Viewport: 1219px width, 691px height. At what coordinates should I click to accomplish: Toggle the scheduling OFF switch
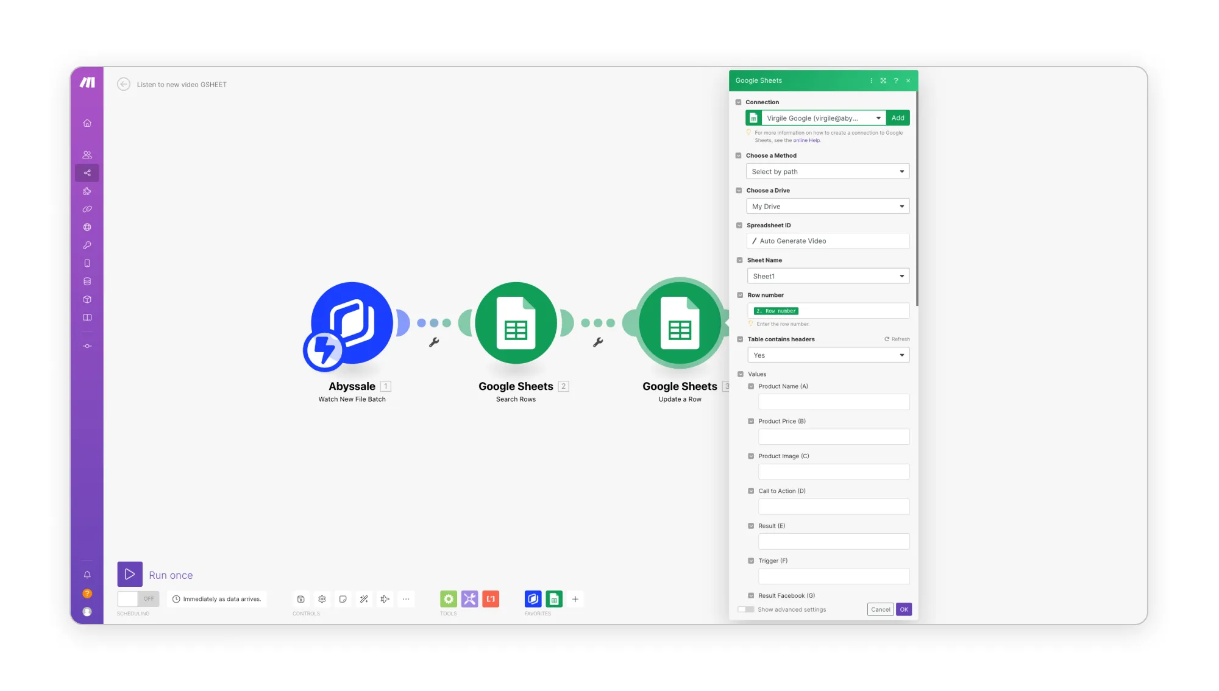138,599
